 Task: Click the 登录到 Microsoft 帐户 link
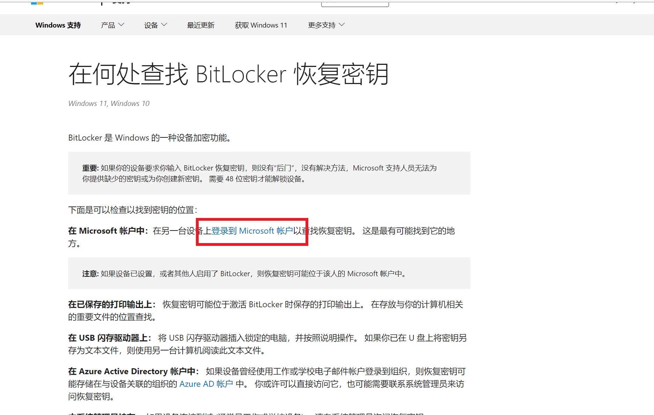click(x=252, y=231)
